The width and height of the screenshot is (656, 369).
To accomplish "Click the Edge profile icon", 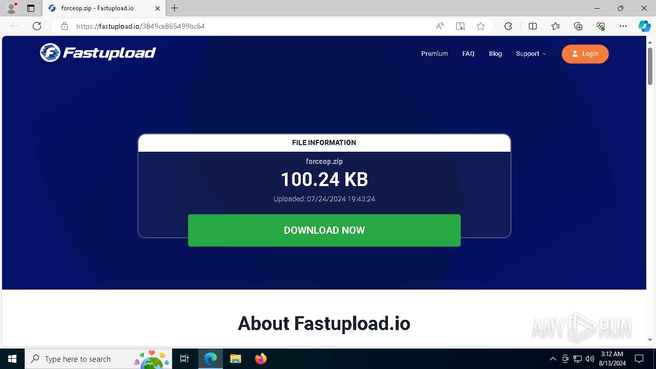I will (11, 8).
